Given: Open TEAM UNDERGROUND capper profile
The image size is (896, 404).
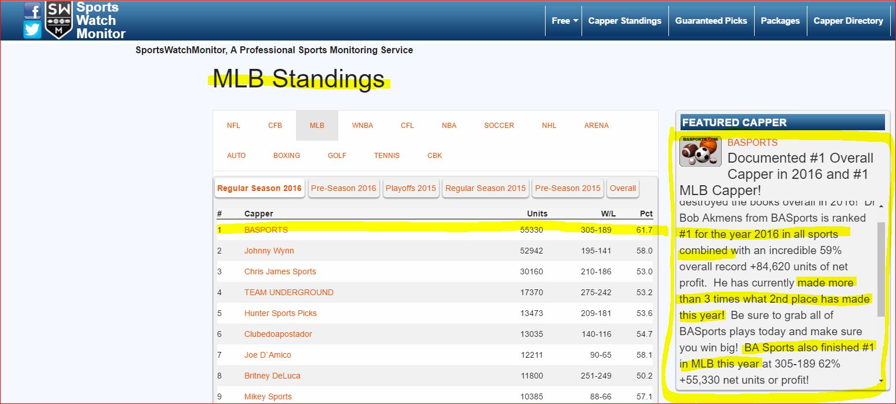Looking at the screenshot, I should [x=289, y=292].
